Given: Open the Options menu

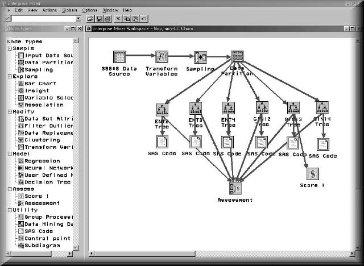Looking at the screenshot, I should [x=90, y=10].
